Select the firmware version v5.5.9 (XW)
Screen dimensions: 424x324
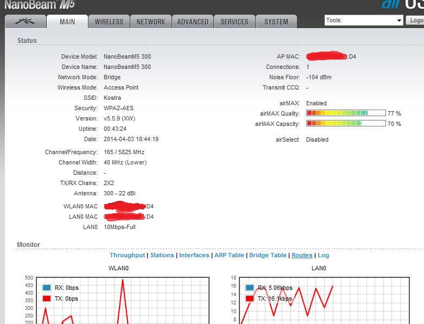click(119, 118)
